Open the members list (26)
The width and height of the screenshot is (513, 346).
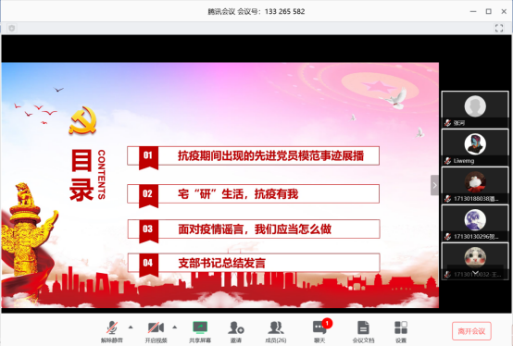tap(276, 327)
